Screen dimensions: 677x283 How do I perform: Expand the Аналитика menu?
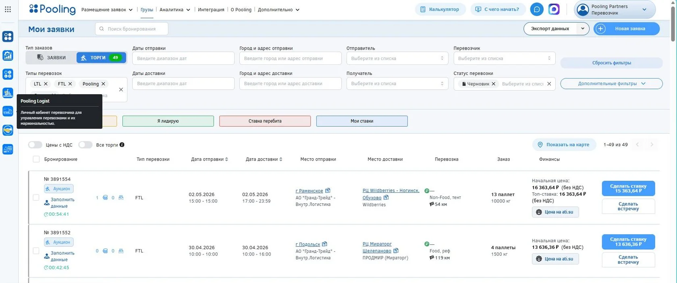coord(175,10)
